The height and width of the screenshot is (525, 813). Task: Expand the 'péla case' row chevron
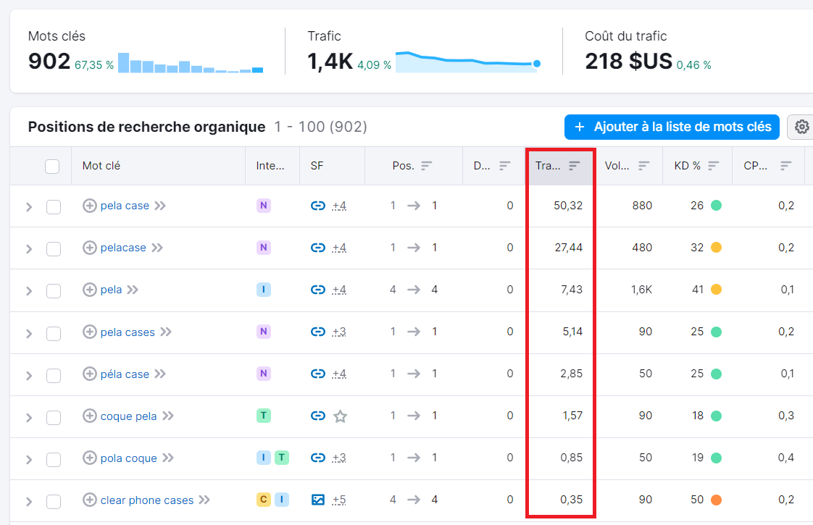pyautogui.click(x=29, y=375)
